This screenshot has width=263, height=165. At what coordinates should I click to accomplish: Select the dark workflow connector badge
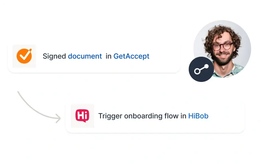[201, 69]
